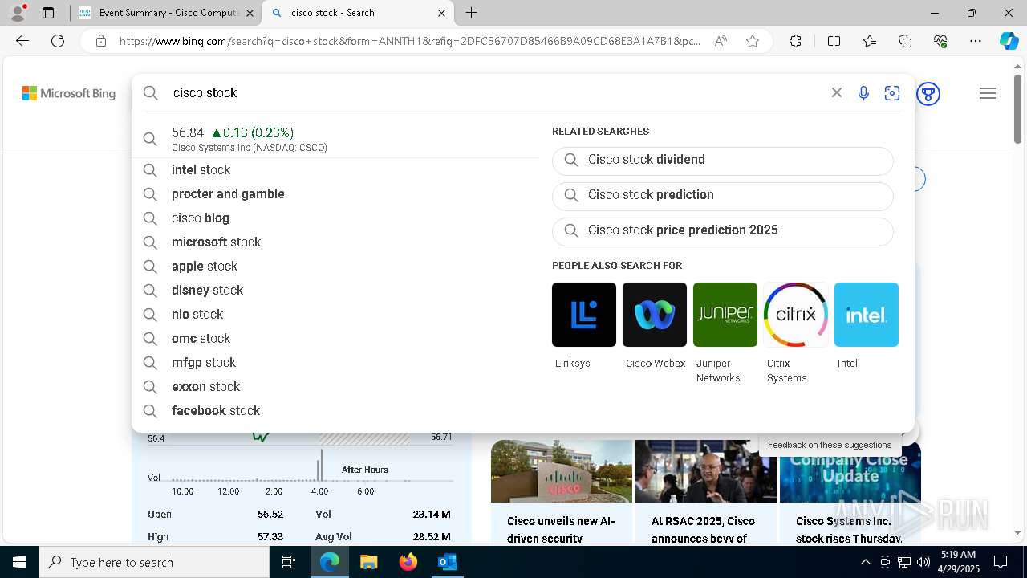Open Cisco Webex thumbnail
1027x578 pixels.
tap(655, 315)
